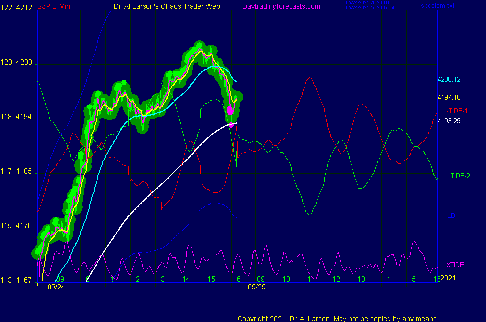The width and height of the screenshot is (486, 322).
Task: Click the 15 hour label on 05/24
Action: pyautogui.click(x=211, y=279)
